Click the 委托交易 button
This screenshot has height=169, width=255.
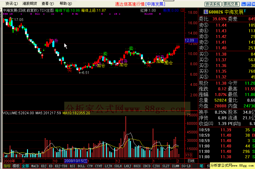231,4
